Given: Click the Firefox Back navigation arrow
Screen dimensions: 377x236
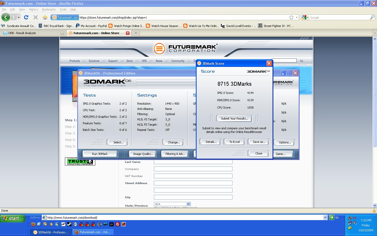Looking at the screenshot, I should (5, 17).
